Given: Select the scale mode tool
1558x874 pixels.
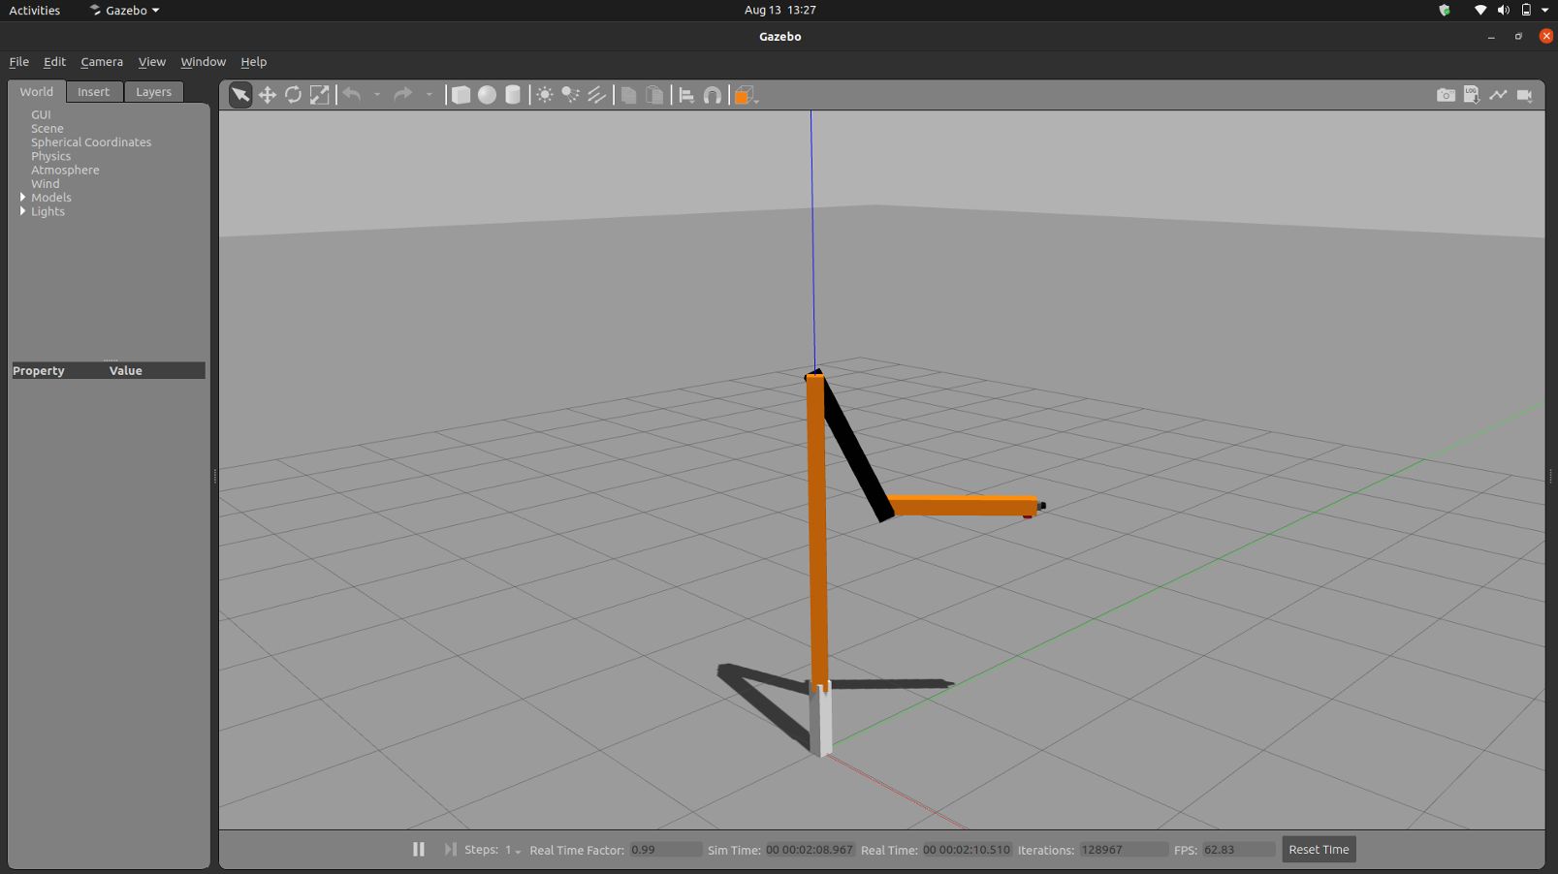Looking at the screenshot, I should [x=319, y=95].
